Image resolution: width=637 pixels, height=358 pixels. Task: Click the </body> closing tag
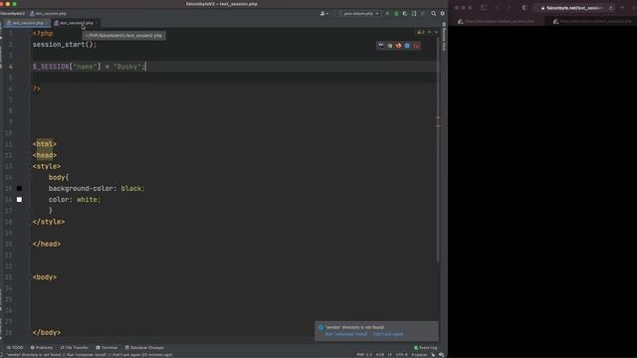point(47,332)
